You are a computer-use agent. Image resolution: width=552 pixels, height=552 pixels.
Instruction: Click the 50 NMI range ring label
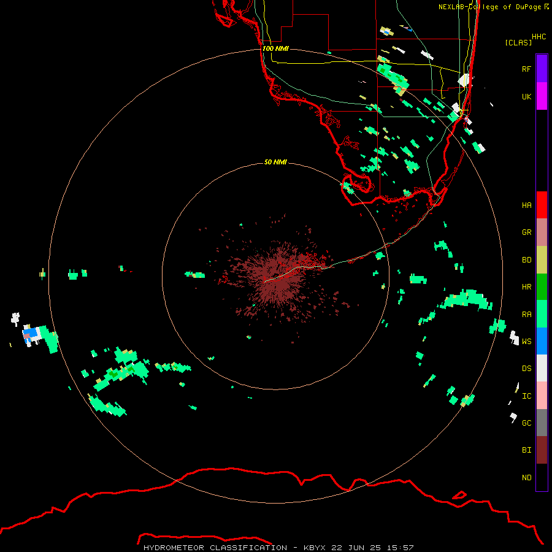click(275, 162)
